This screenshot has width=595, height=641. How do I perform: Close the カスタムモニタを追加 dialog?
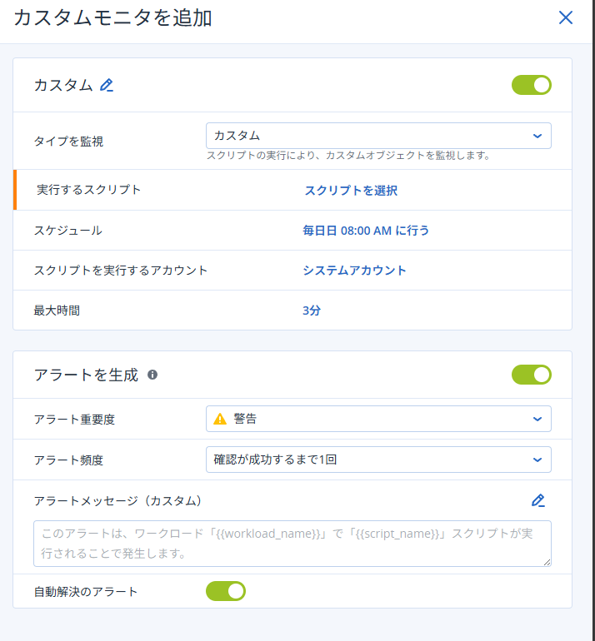pyautogui.click(x=566, y=17)
